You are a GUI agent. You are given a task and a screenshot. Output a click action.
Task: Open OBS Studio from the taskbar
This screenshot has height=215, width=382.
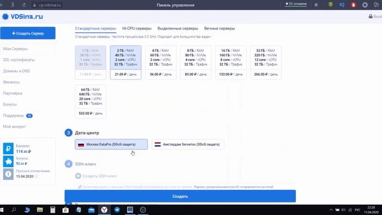coord(143,210)
